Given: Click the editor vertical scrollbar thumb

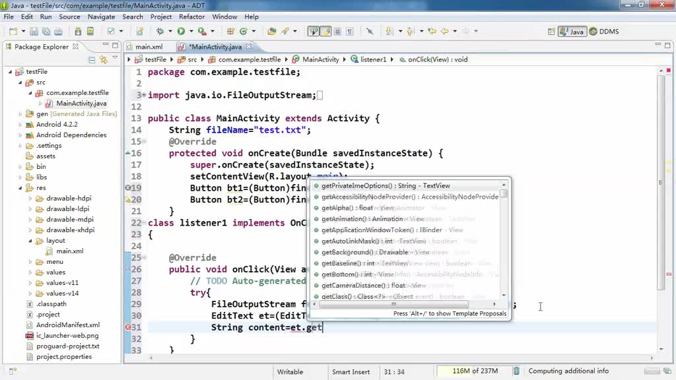Looking at the screenshot, I should [660, 182].
